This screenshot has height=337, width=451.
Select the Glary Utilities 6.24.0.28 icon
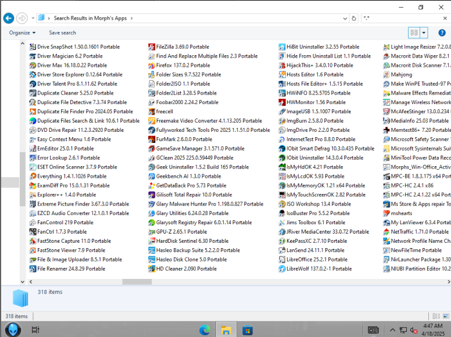coord(151,213)
